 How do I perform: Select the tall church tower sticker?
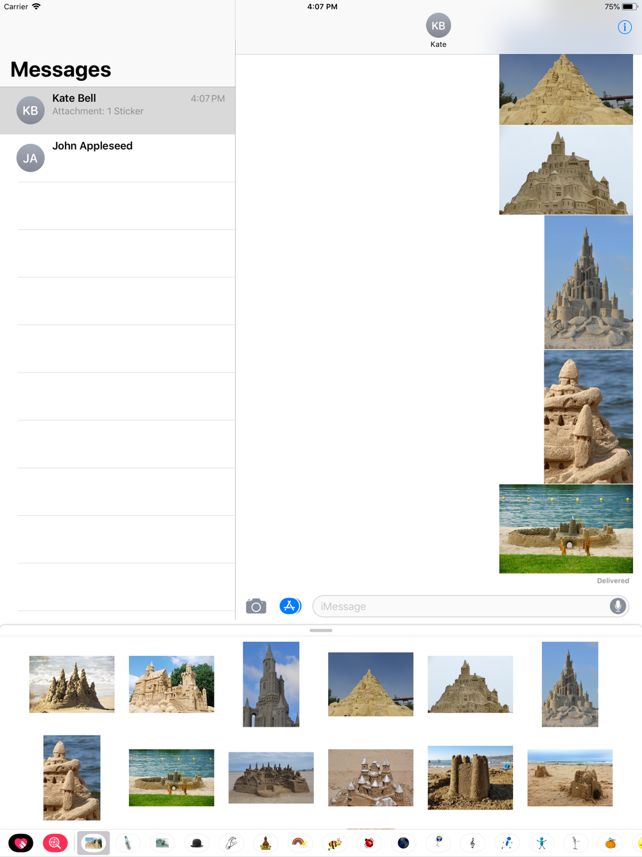pos(271,684)
